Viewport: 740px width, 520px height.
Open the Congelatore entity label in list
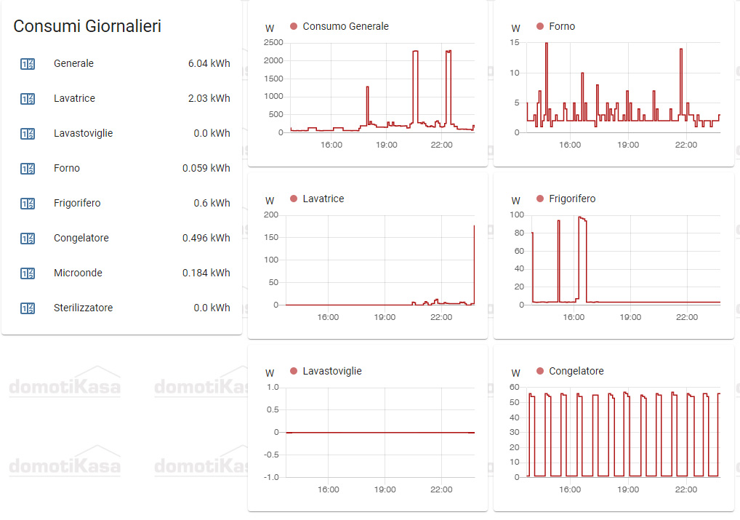pos(81,238)
